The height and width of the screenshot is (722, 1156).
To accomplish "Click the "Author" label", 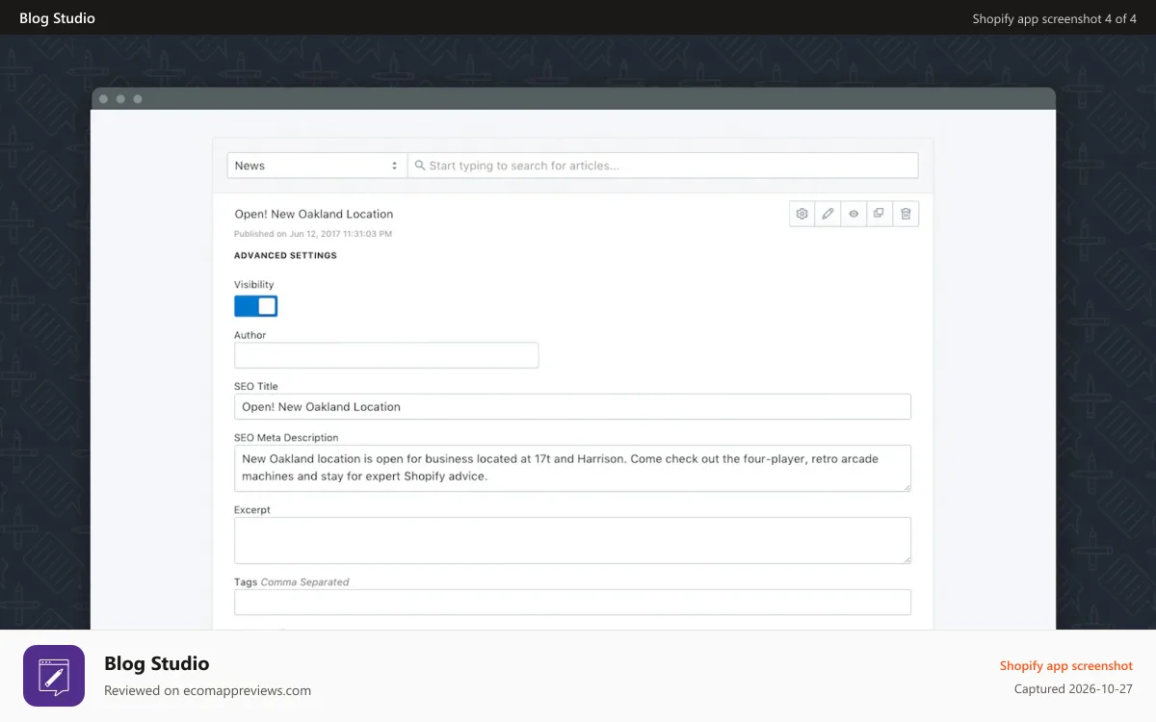I will click(250, 335).
